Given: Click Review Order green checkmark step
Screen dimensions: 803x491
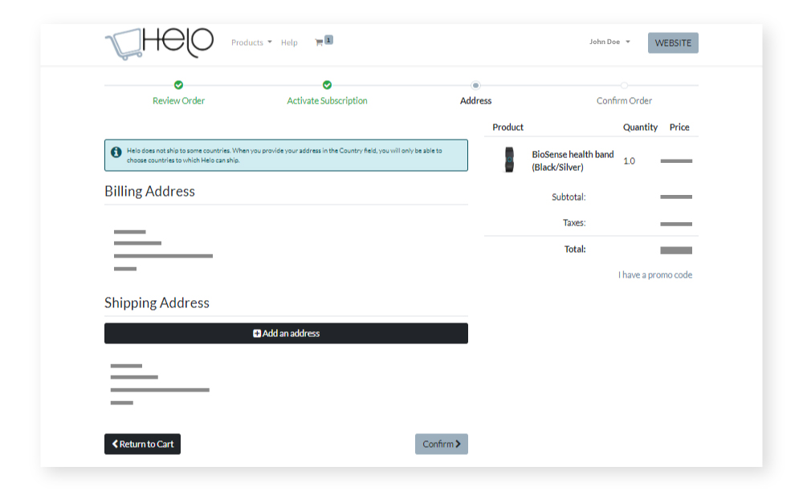Looking at the screenshot, I should [178, 85].
